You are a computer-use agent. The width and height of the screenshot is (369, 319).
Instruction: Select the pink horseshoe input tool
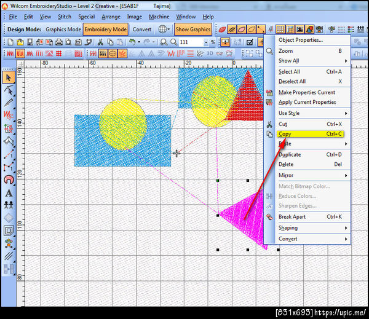[x=9, y=179]
